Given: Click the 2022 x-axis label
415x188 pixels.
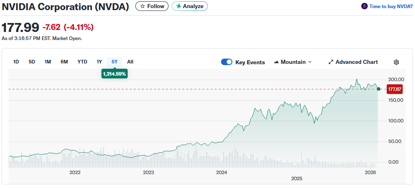Looking at the screenshot, I should [75, 173].
